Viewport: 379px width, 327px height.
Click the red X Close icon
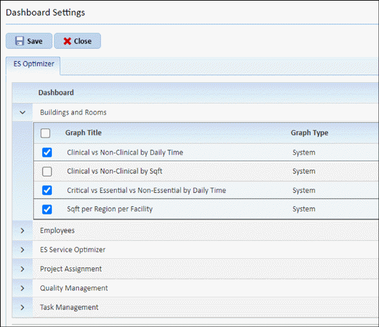pyautogui.click(x=67, y=41)
